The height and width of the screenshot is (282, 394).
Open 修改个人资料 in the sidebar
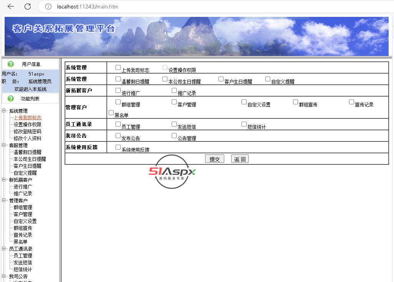point(27,138)
